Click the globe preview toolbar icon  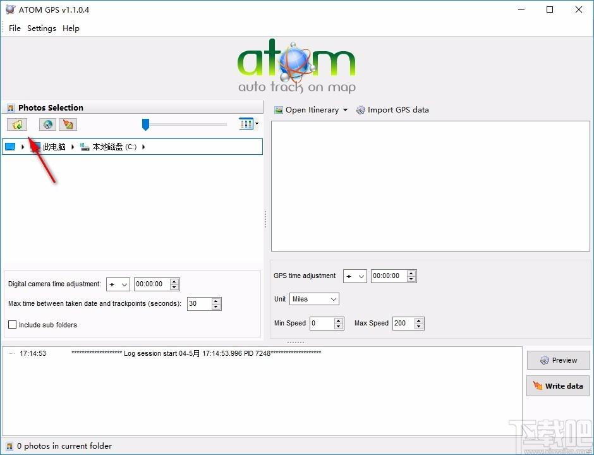pos(48,124)
